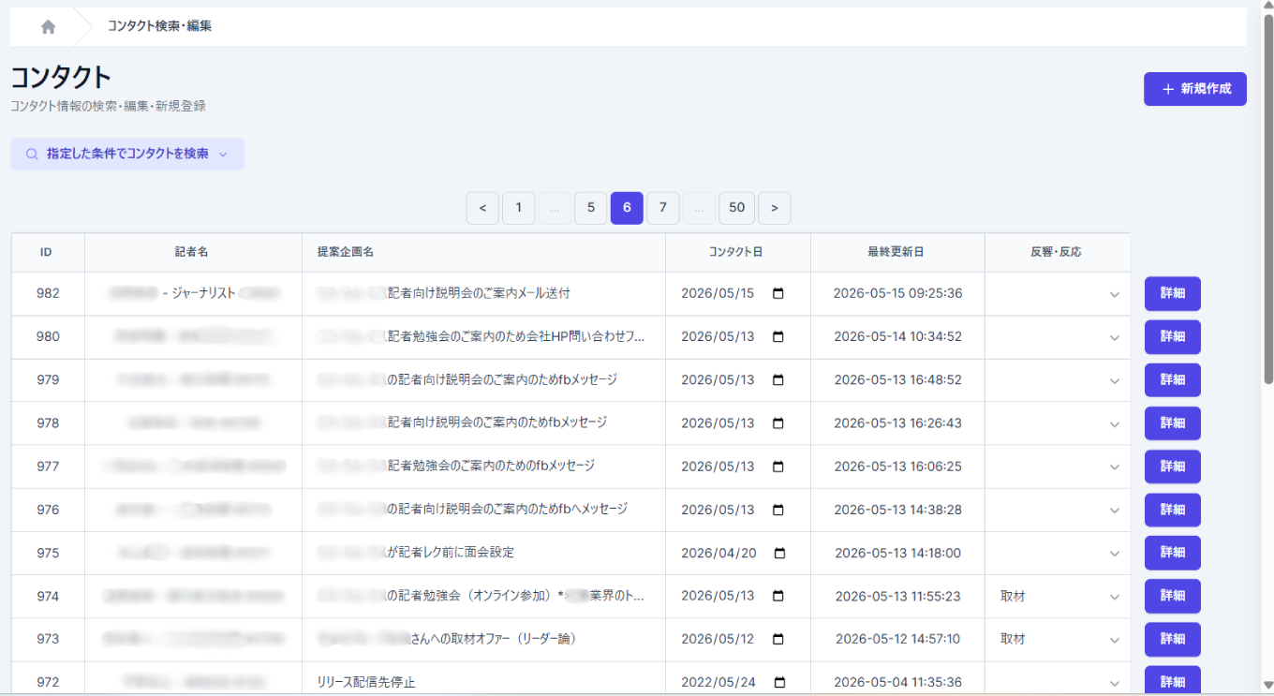Open 詳細 for contact ID 976

point(1173,510)
